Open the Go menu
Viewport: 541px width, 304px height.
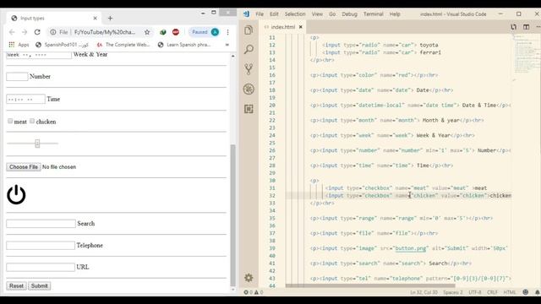[332, 14]
